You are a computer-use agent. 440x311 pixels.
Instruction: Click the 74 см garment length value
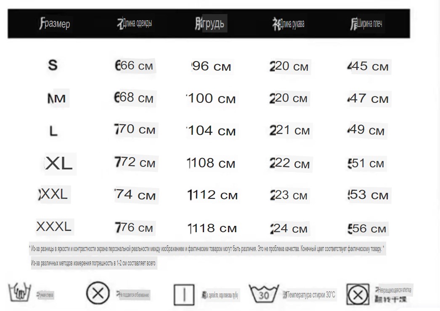click(x=135, y=195)
